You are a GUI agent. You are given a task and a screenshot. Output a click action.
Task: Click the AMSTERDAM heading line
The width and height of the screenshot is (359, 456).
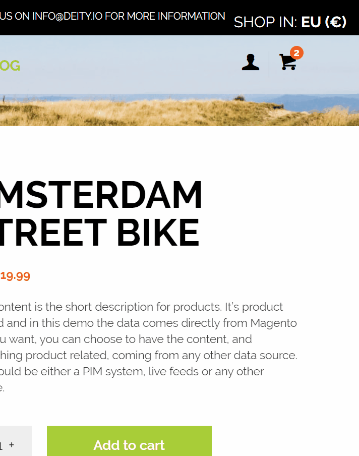tap(101, 195)
